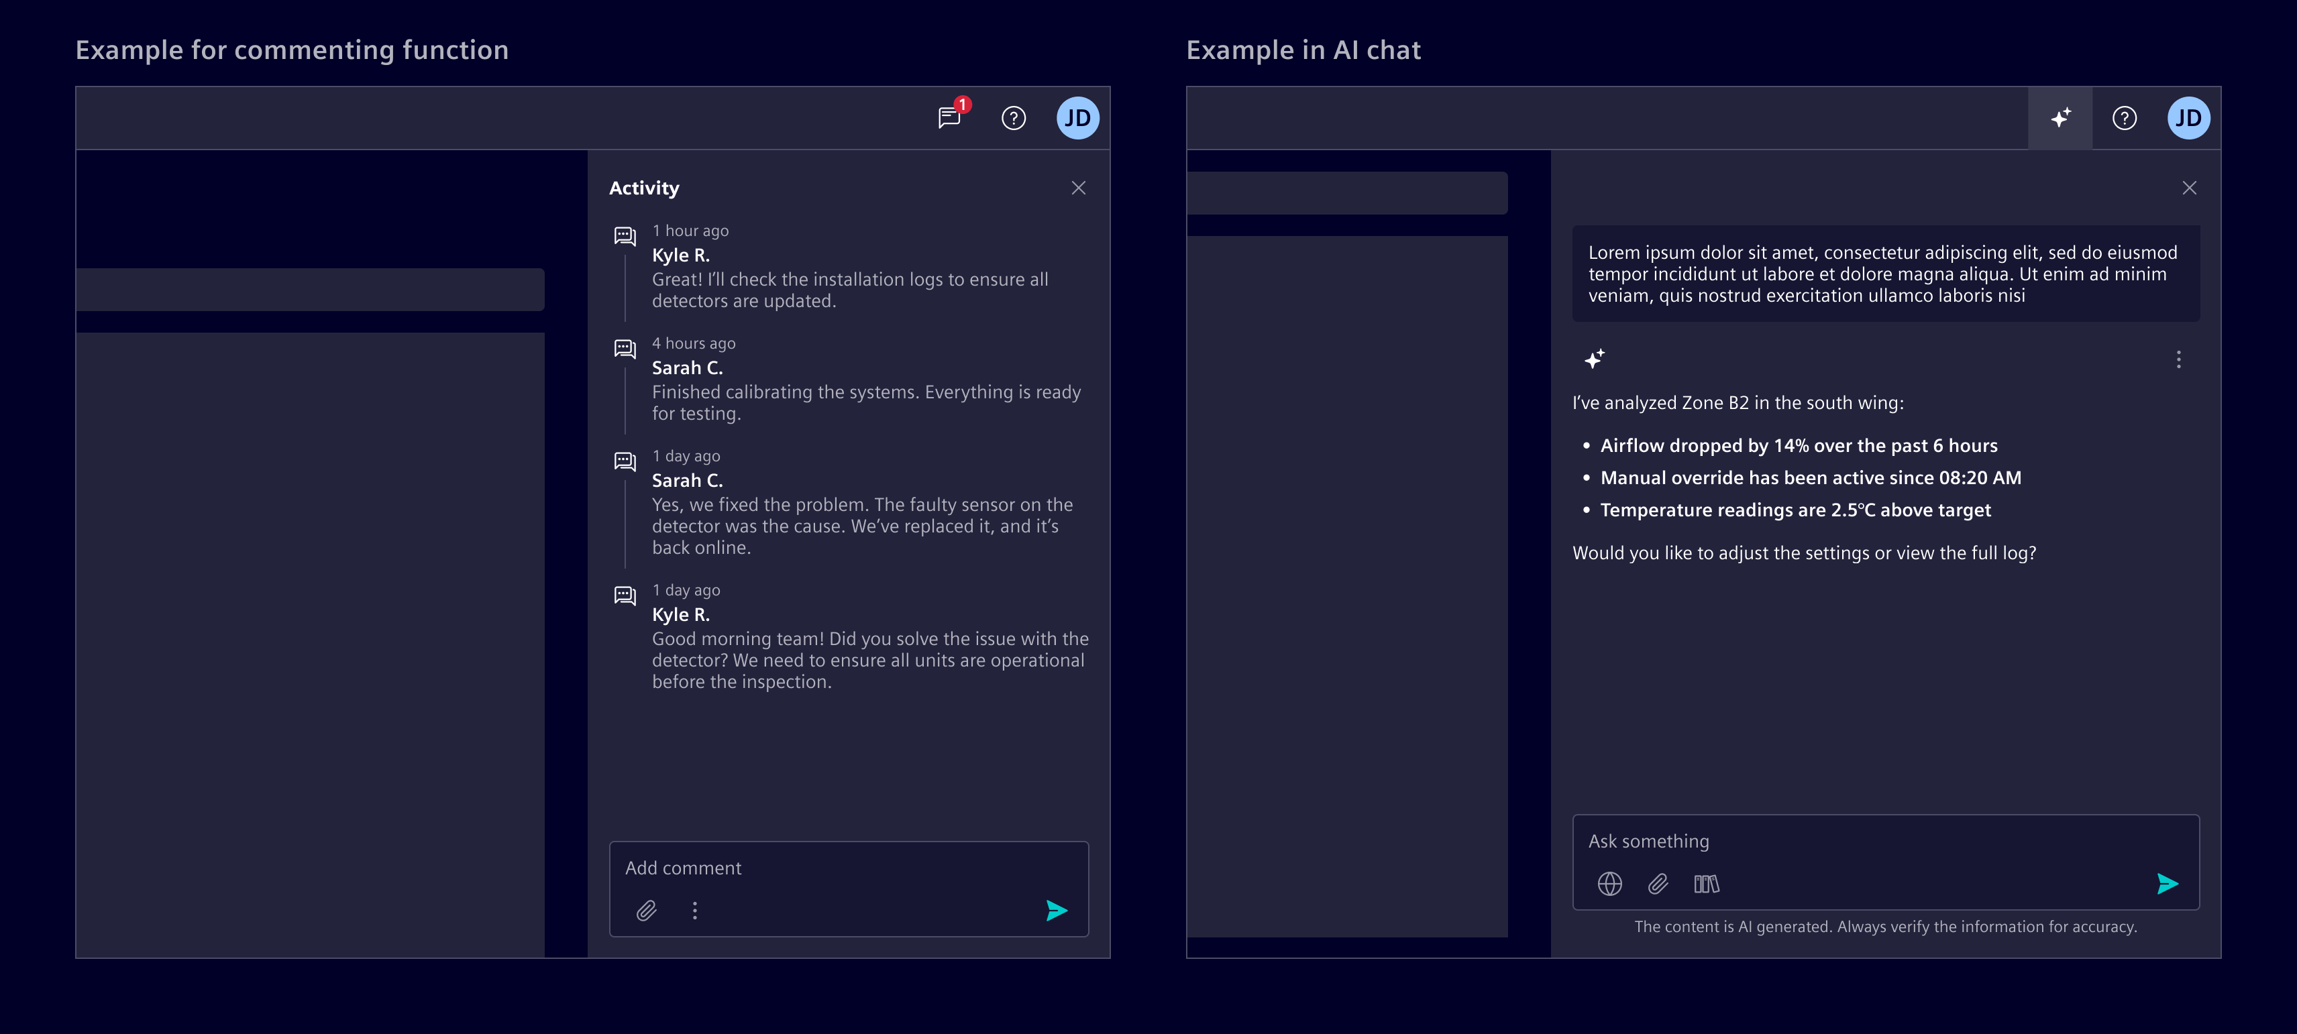Open the JD profile menu in the commenting example
Screen dimensions: 2297x1034
pos(1078,117)
